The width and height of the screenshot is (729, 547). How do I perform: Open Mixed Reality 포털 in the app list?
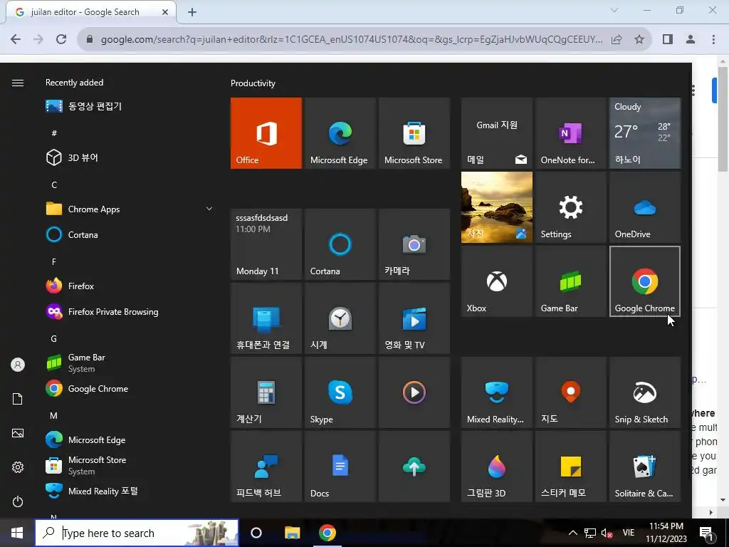click(130, 491)
